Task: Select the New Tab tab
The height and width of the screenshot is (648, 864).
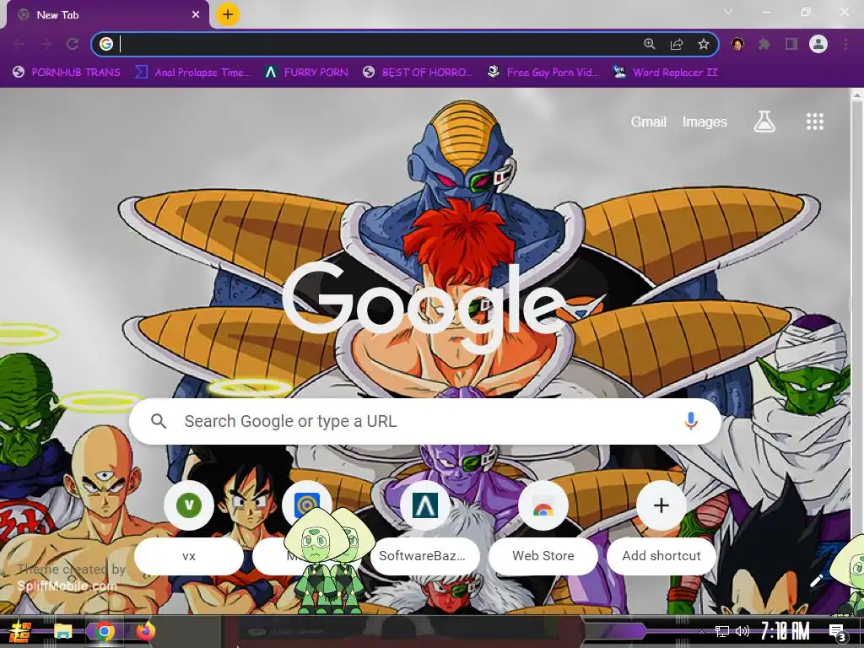Action: pos(107,15)
